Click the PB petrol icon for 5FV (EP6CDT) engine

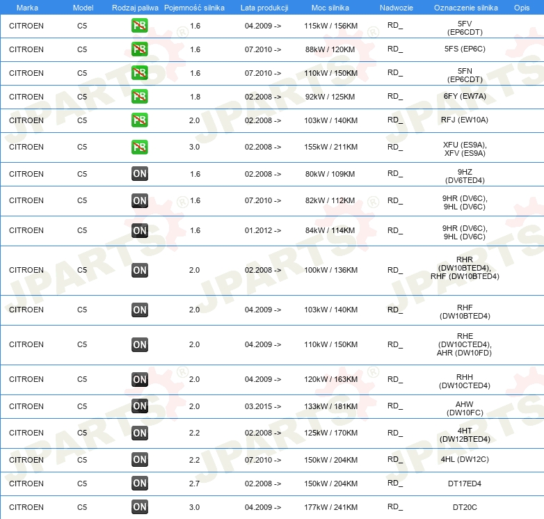pos(139,26)
